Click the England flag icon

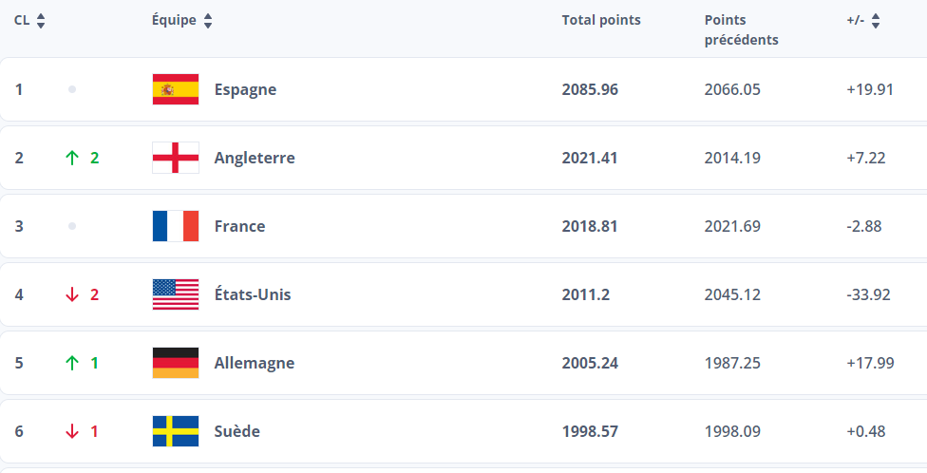(x=176, y=158)
